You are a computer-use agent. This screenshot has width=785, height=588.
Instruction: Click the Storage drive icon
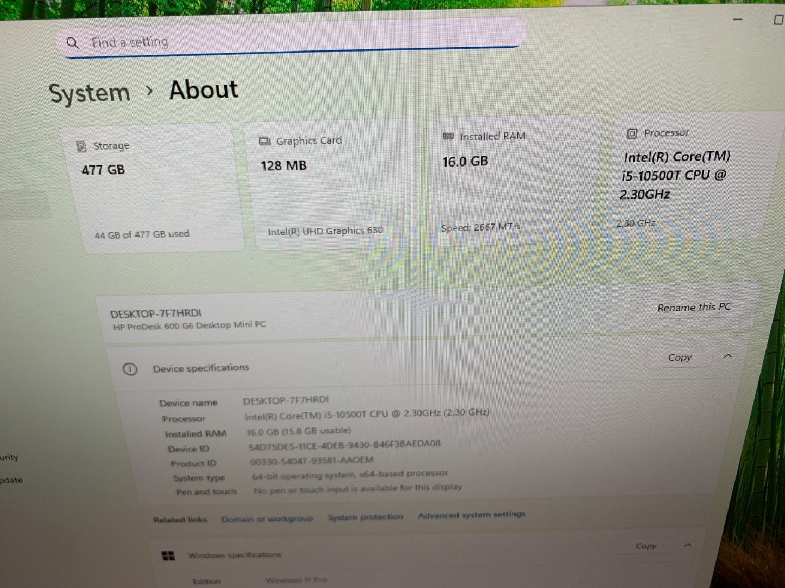[81, 146]
